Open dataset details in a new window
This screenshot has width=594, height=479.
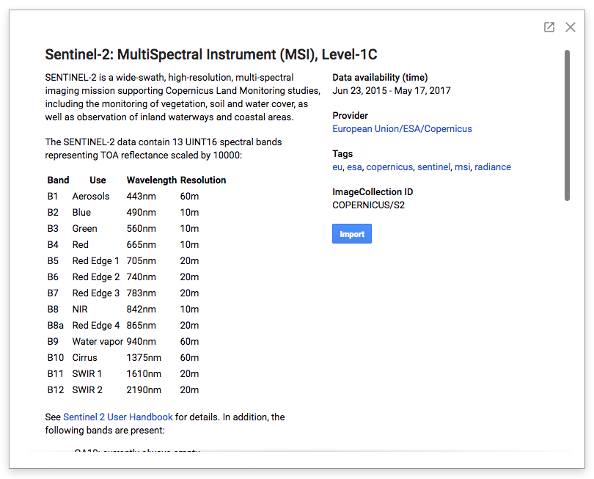point(549,27)
